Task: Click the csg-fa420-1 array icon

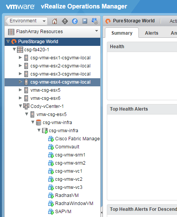Action: pos(20,50)
